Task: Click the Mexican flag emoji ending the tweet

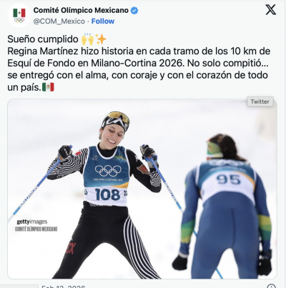Action: pyautogui.click(x=48, y=87)
